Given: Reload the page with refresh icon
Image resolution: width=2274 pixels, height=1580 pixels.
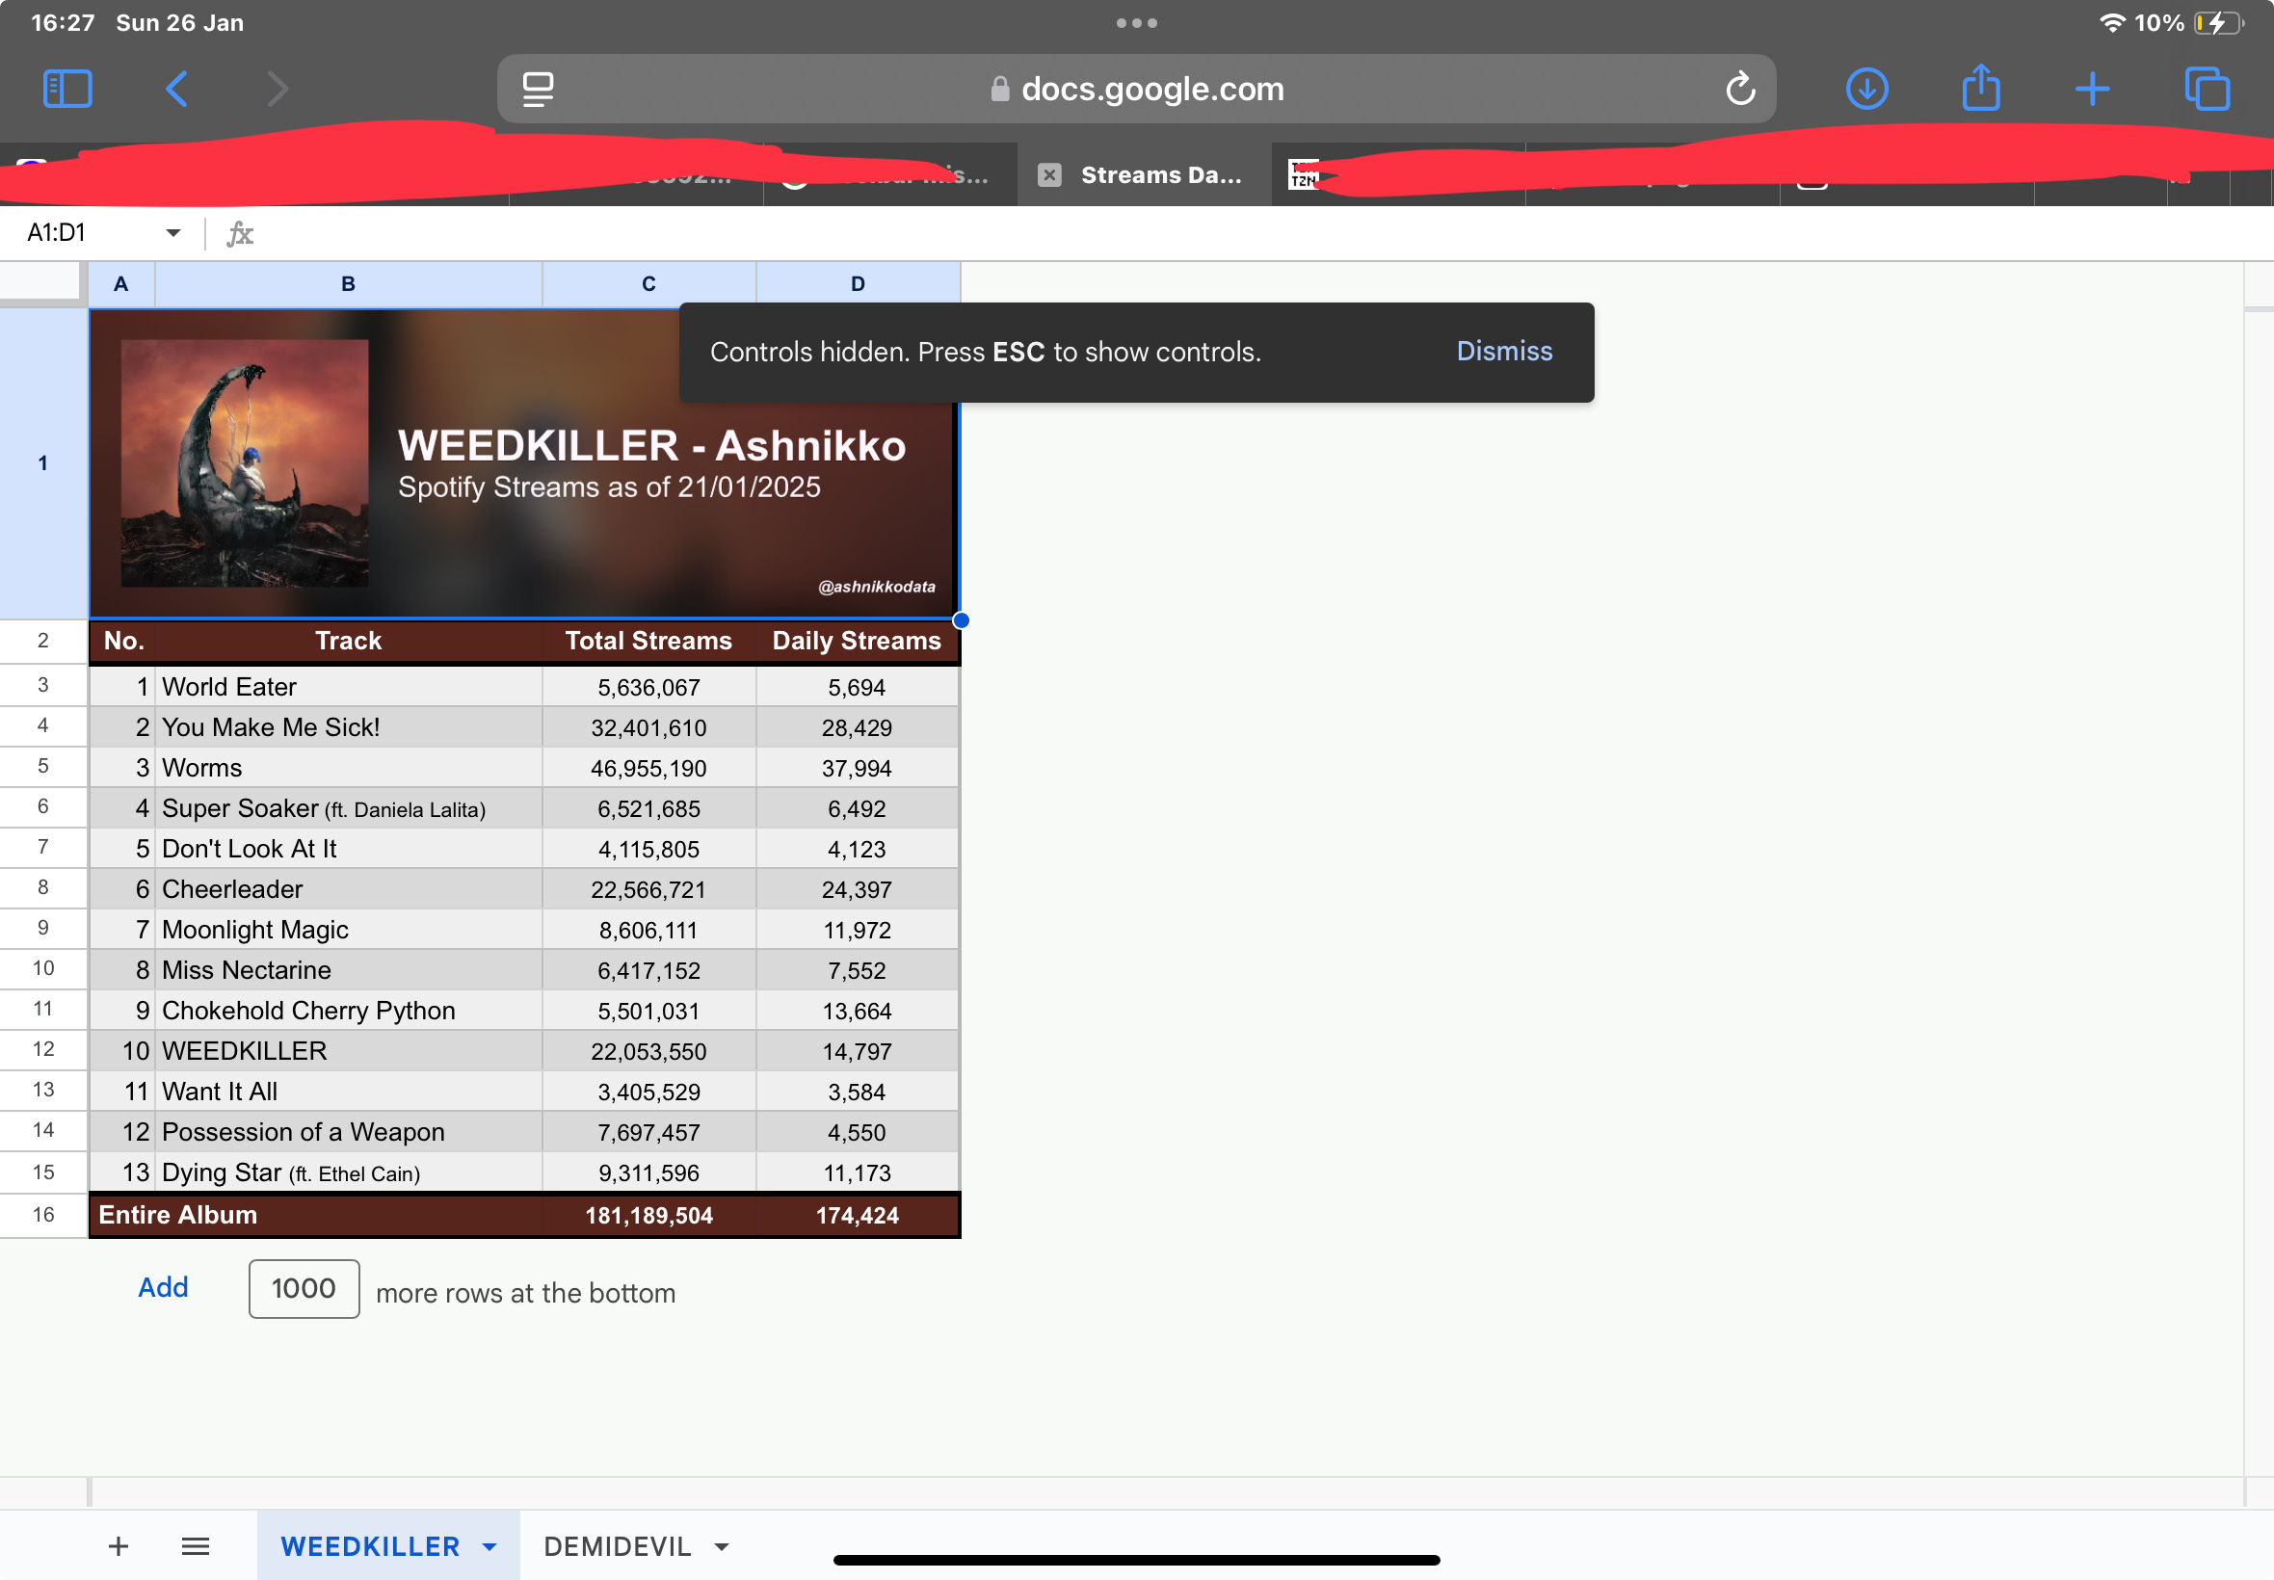Looking at the screenshot, I should click(1739, 89).
